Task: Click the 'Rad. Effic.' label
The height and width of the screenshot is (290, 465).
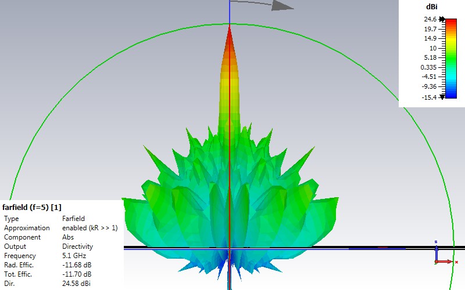Action: [19, 265]
